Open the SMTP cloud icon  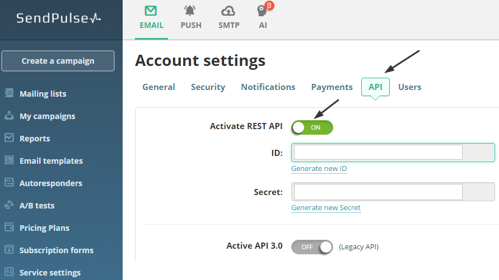228,11
